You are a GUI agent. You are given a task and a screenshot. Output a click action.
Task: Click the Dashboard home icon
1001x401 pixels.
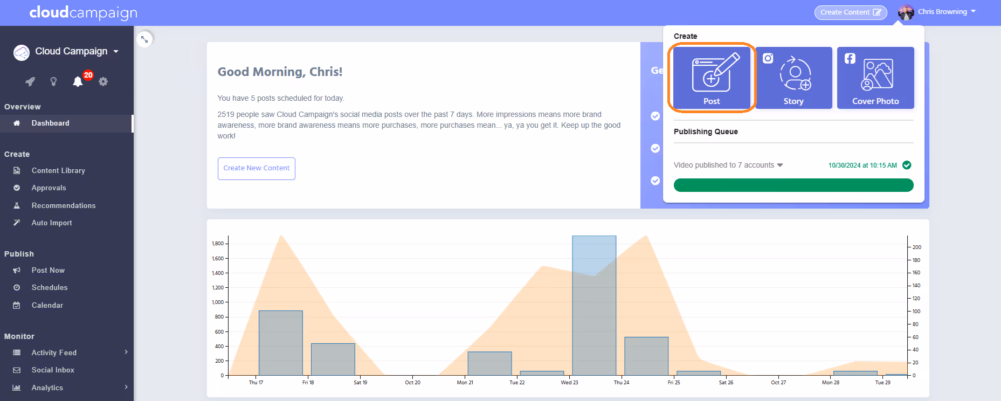pos(17,123)
